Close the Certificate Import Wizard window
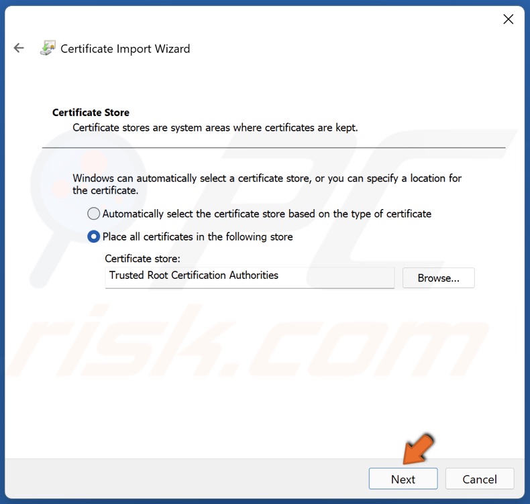The width and height of the screenshot is (530, 504). point(508,19)
